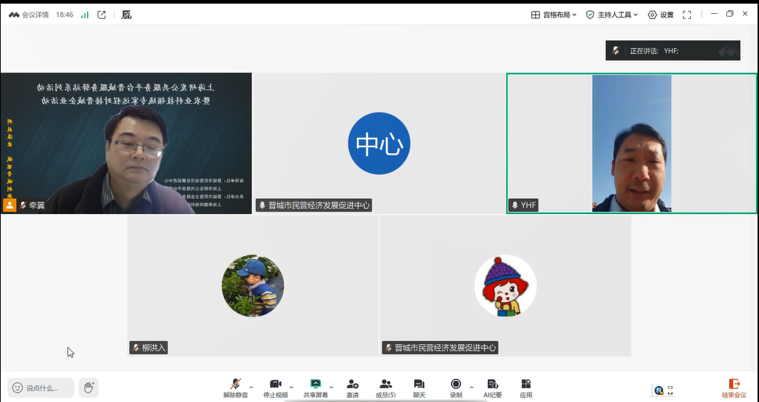Expand recording options arrow beside 录制

pyautogui.click(x=472, y=387)
